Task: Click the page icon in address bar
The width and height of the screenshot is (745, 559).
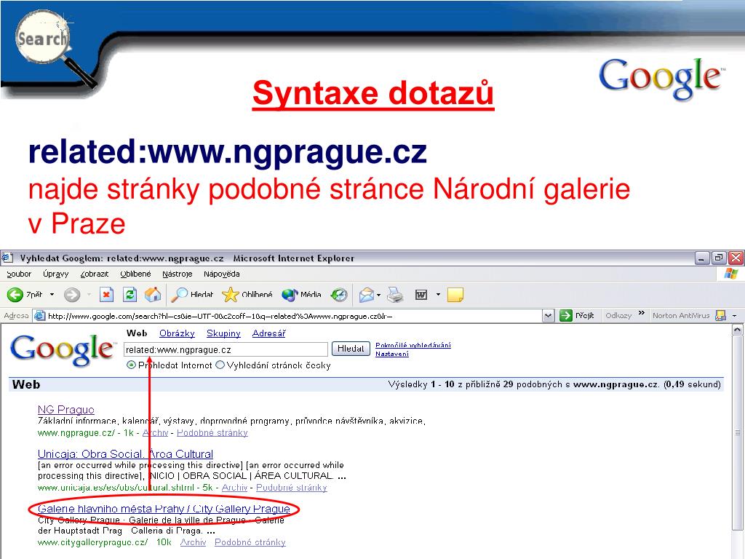Action: [x=40, y=316]
